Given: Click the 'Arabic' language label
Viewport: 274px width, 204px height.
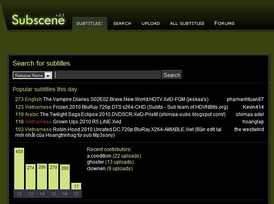Looking at the screenshot, I should (32, 114).
